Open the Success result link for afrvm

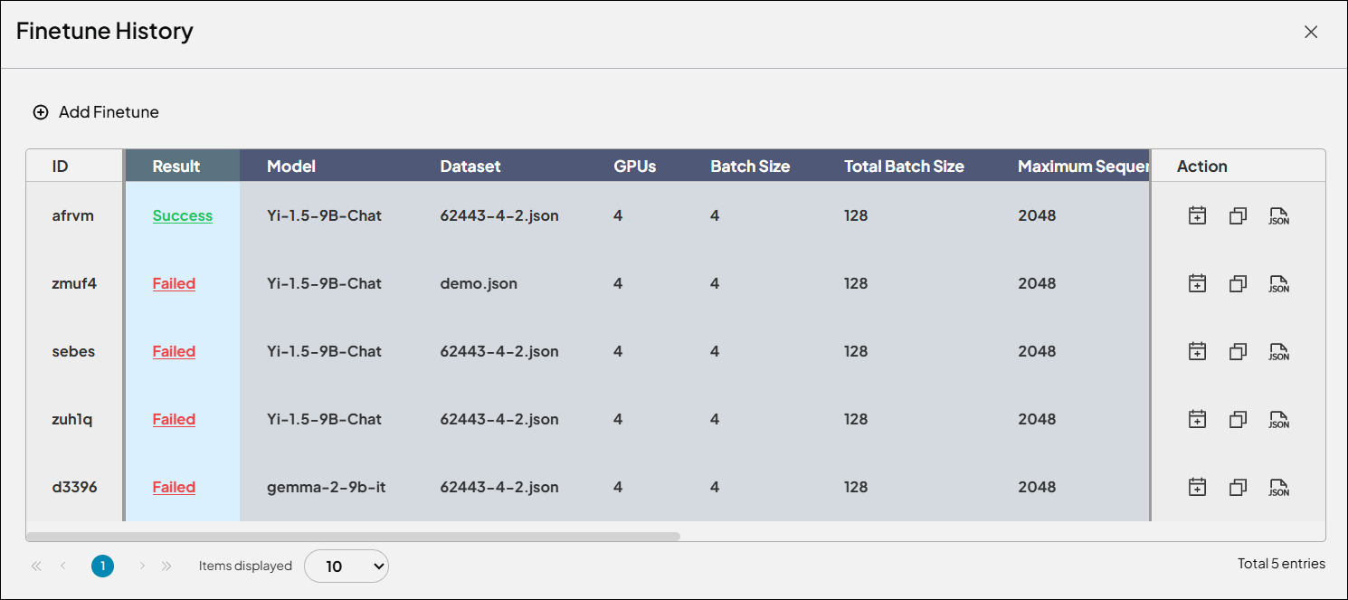pos(183,215)
